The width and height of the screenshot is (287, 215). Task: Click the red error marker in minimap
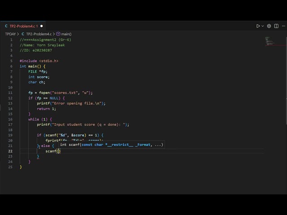point(279,45)
